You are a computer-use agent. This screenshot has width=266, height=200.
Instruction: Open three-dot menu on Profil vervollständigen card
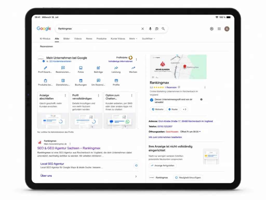pos(98,96)
